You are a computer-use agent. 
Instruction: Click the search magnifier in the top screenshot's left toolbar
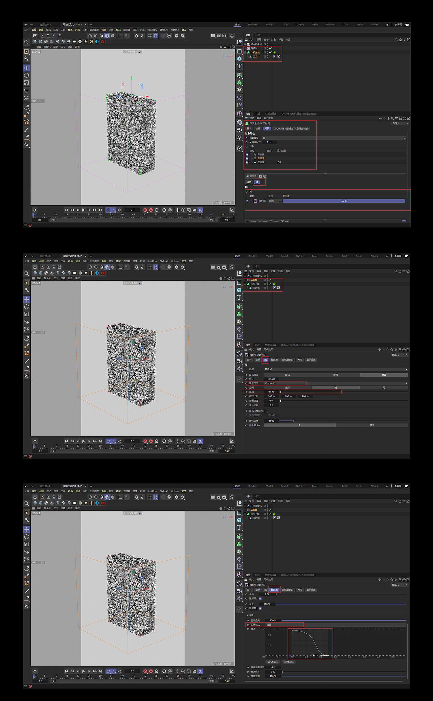(x=26, y=42)
